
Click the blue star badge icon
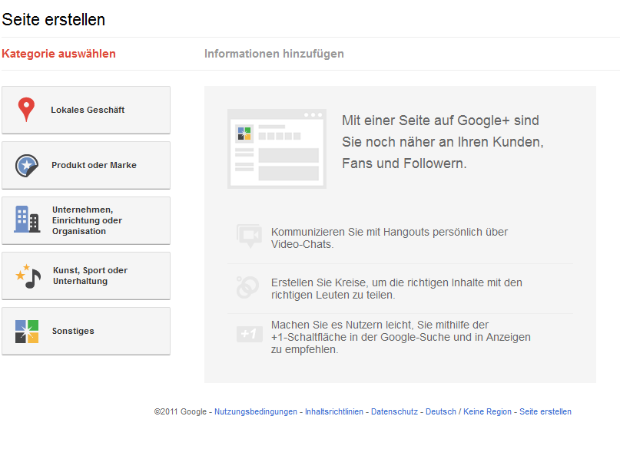pos(26,166)
